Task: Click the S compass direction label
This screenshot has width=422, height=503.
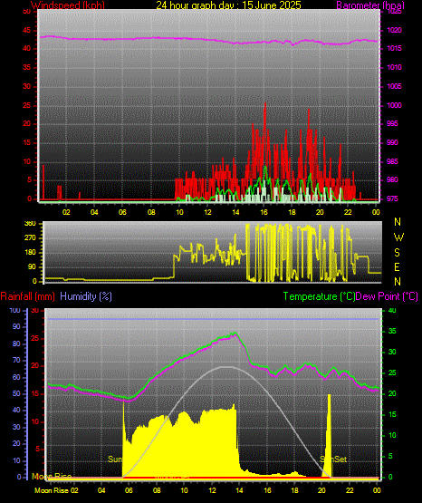Action: click(x=397, y=253)
